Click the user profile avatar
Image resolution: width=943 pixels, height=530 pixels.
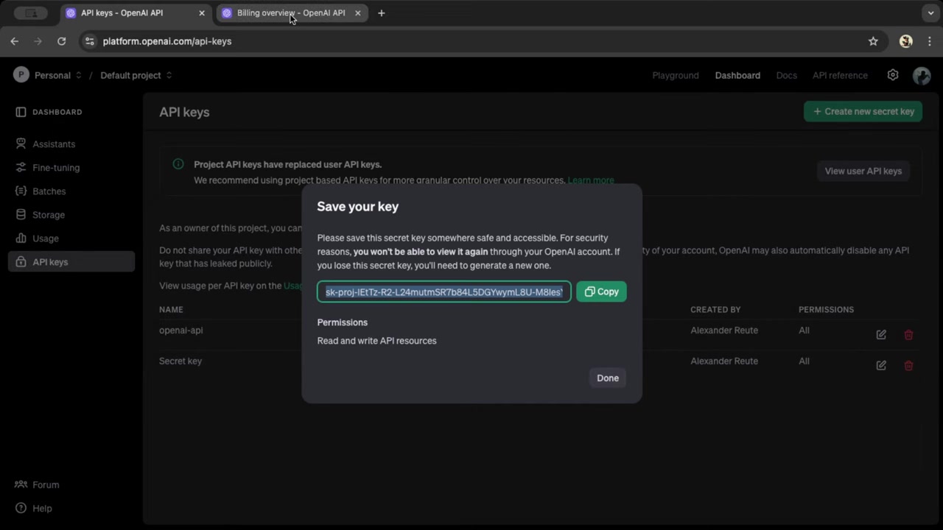pos(921,75)
